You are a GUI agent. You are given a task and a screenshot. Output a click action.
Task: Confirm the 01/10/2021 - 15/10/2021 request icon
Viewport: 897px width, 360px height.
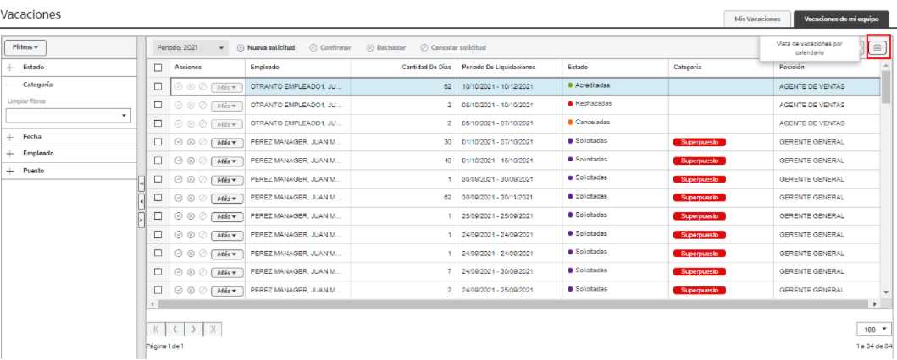click(x=179, y=161)
